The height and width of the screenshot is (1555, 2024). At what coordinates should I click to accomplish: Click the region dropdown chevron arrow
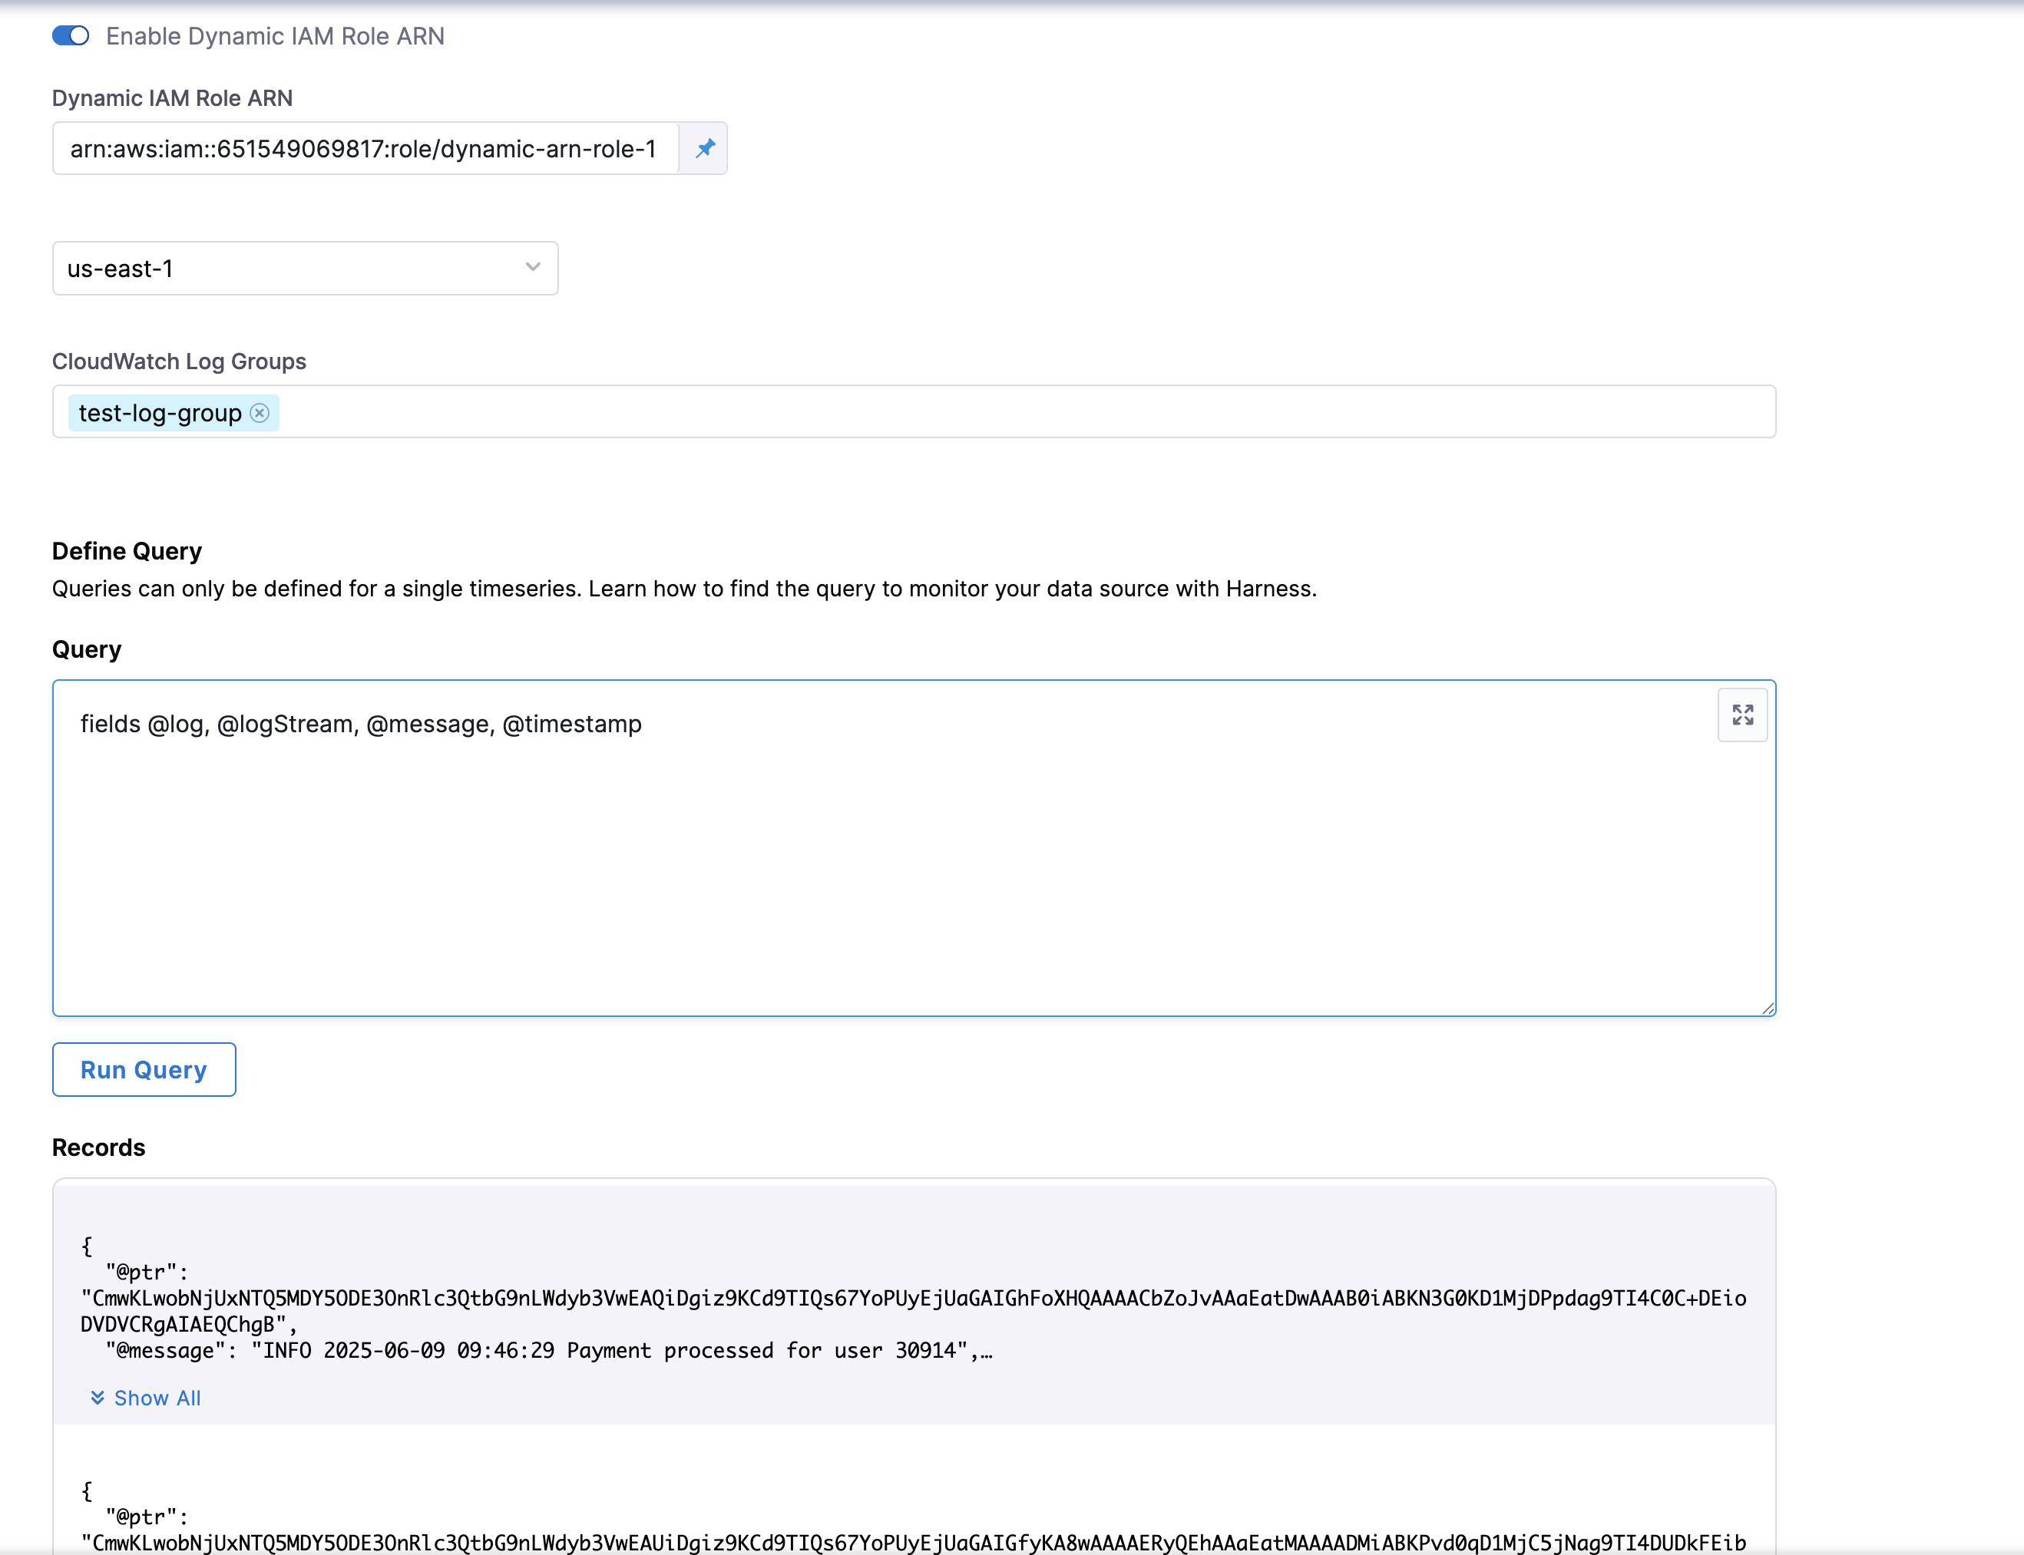tap(532, 268)
